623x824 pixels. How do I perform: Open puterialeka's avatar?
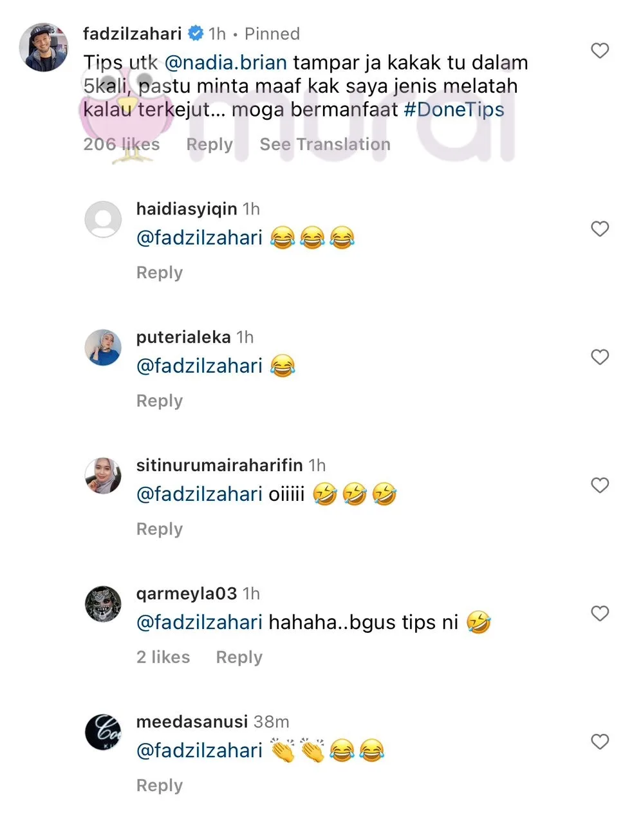click(103, 348)
